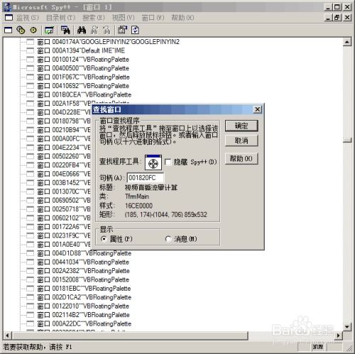This screenshot has height=354, width=355.
Task: Click the Finder Tool crosshair icon
Action: point(153,163)
